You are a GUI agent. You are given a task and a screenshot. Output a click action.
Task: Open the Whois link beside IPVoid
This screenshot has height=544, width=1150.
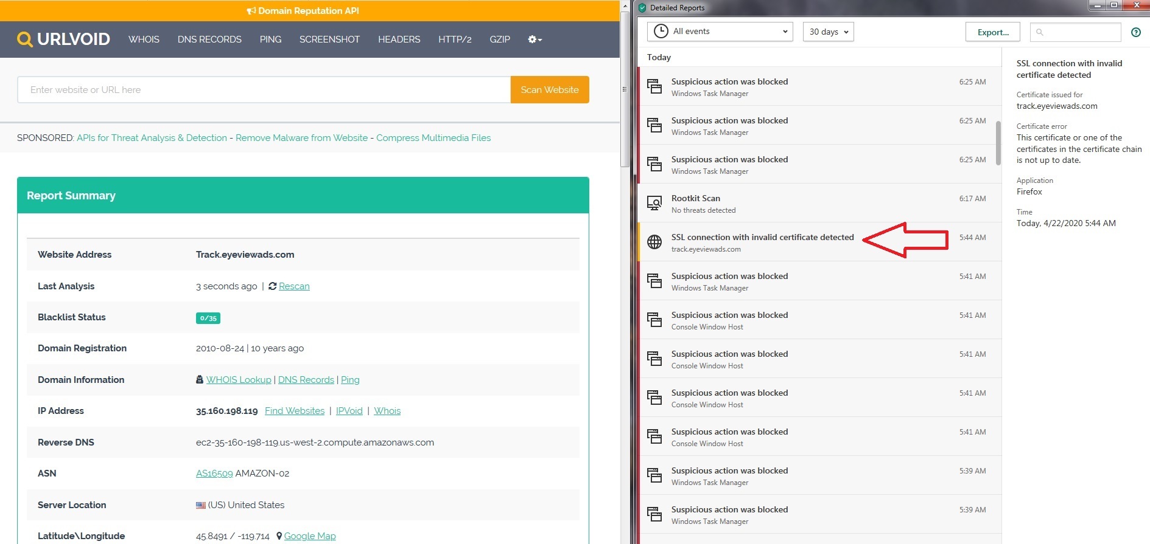[387, 411]
